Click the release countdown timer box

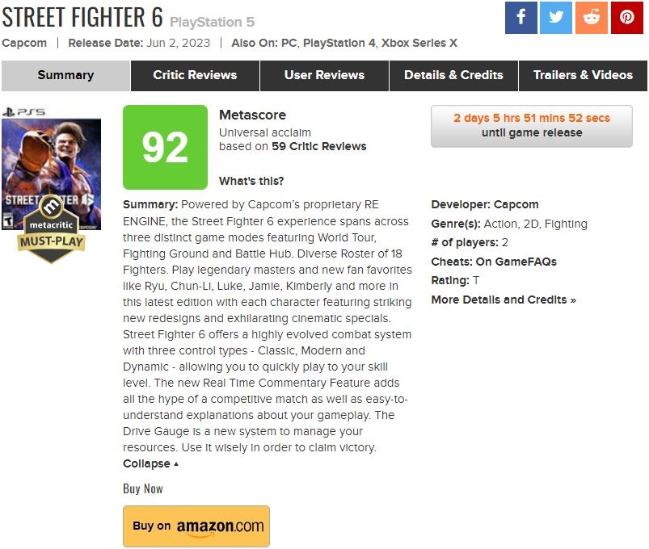click(532, 125)
